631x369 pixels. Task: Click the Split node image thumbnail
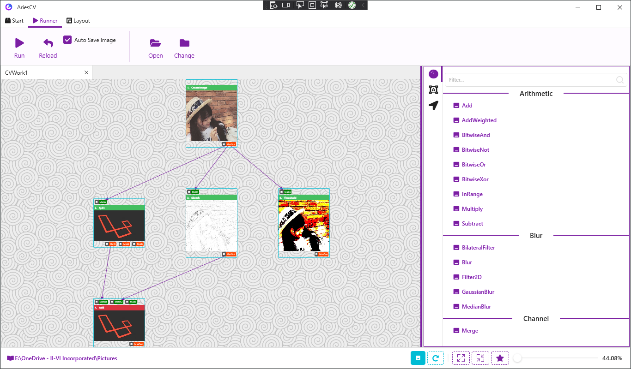119,226
